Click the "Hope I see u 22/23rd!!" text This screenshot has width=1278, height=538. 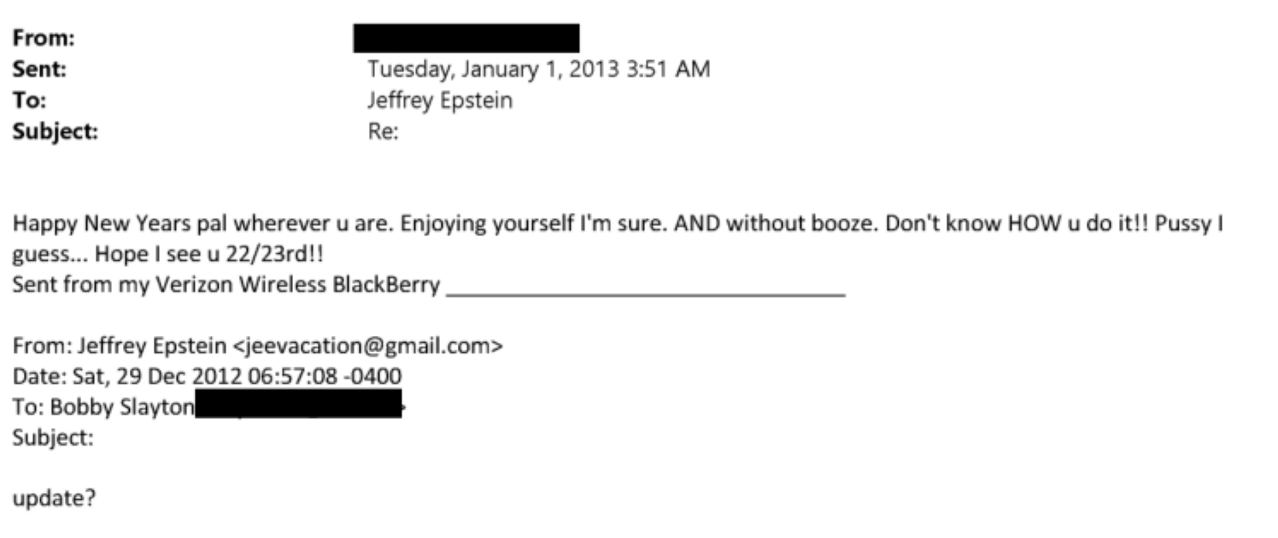point(208,254)
